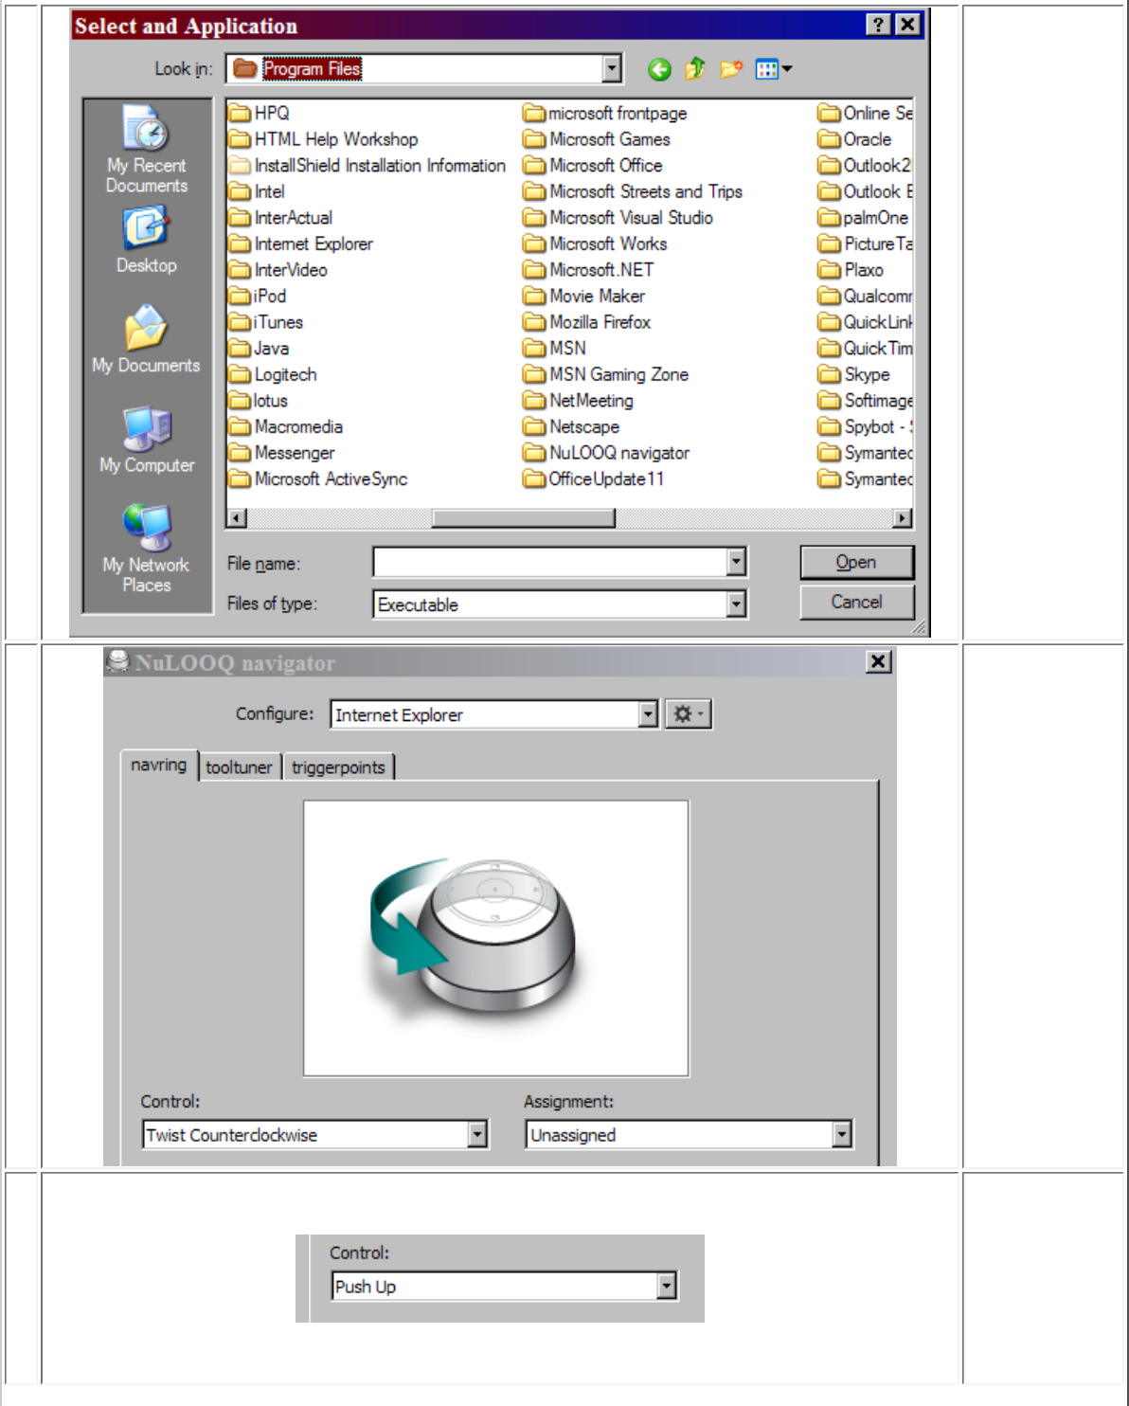
Task: Click the navring device preview image
Action: coord(495,938)
